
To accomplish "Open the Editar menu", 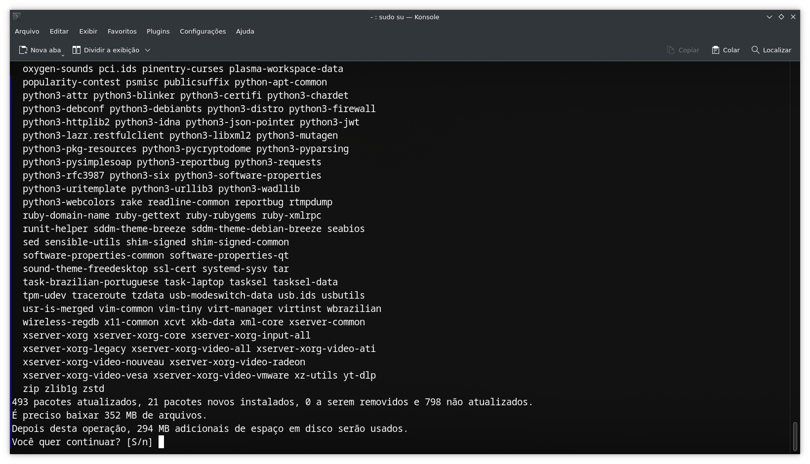I will pos(59,31).
